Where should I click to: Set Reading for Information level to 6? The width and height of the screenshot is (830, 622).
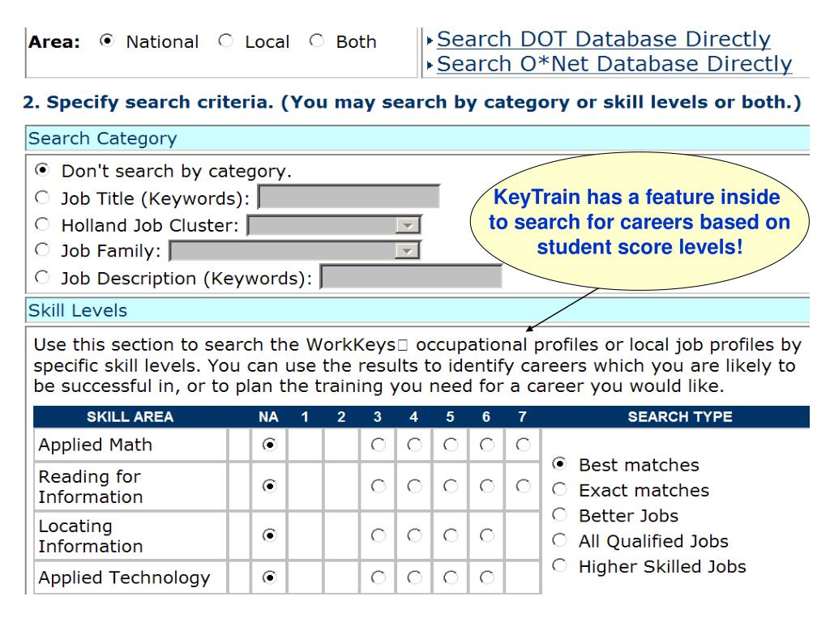[487, 486]
